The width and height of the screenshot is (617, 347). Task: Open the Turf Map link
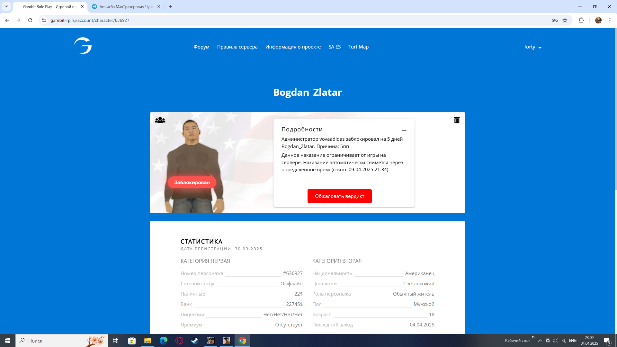tap(358, 47)
